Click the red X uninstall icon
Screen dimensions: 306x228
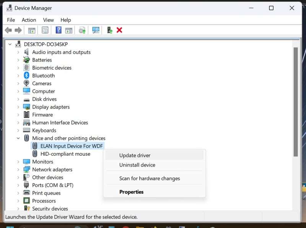[x=119, y=30]
